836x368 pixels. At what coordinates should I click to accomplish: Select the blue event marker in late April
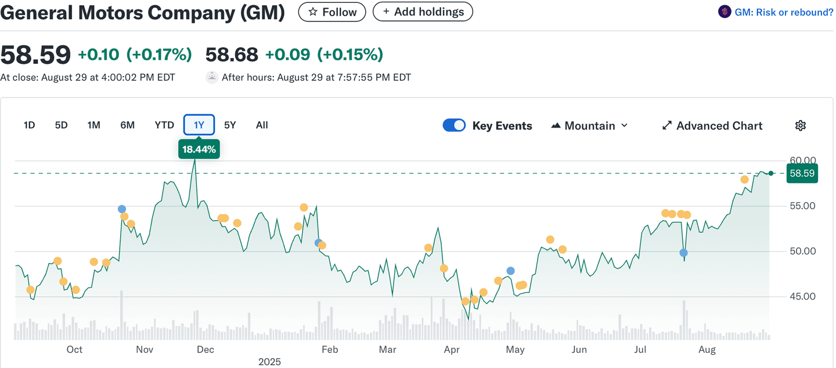(x=510, y=270)
